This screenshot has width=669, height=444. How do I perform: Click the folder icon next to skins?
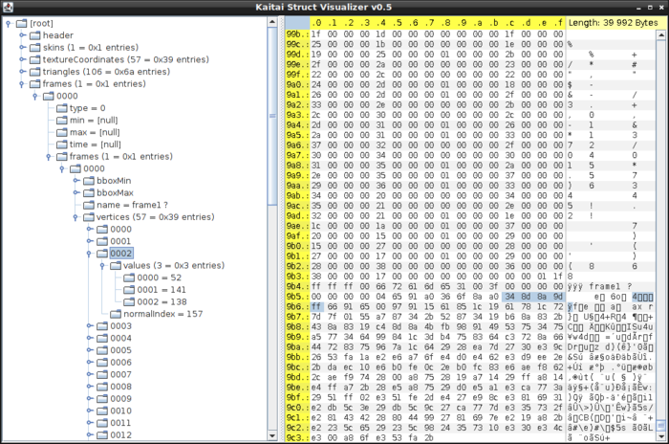coord(33,47)
